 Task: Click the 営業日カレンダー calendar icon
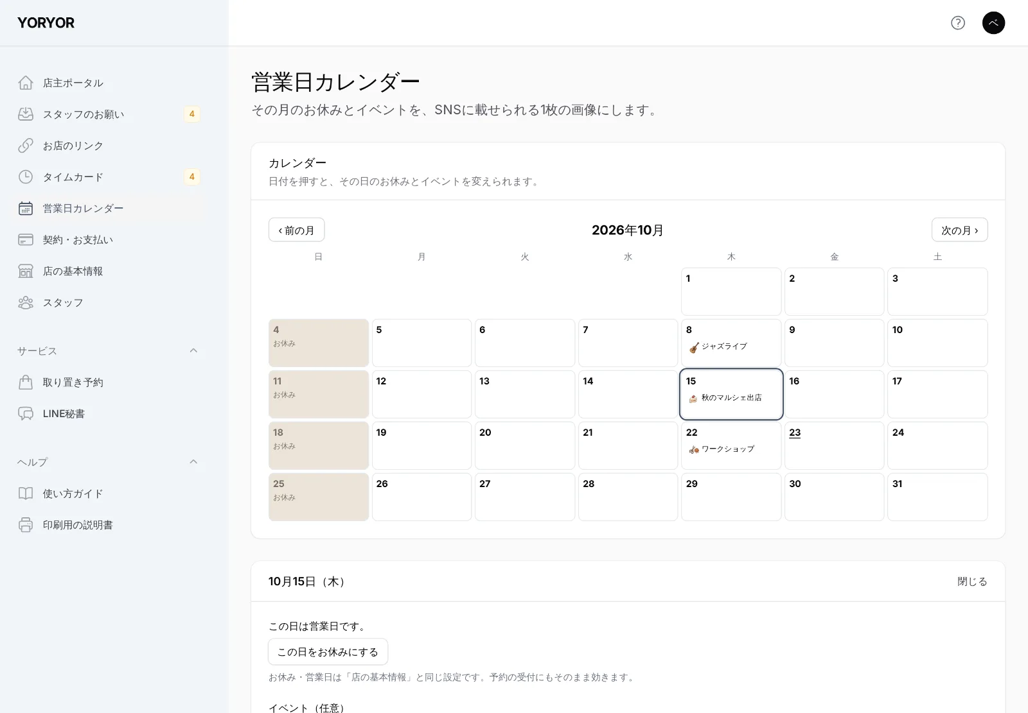point(26,209)
